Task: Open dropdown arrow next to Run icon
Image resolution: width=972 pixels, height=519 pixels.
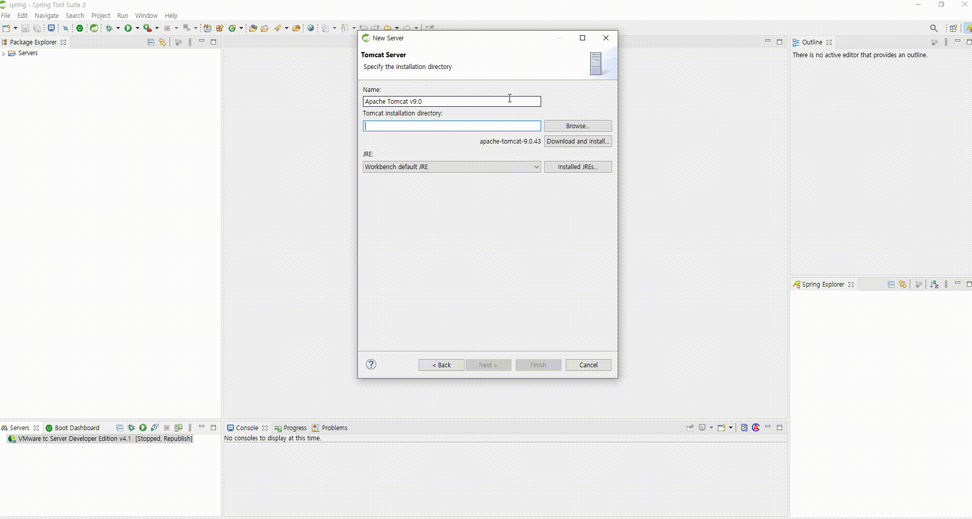Action: click(x=137, y=28)
